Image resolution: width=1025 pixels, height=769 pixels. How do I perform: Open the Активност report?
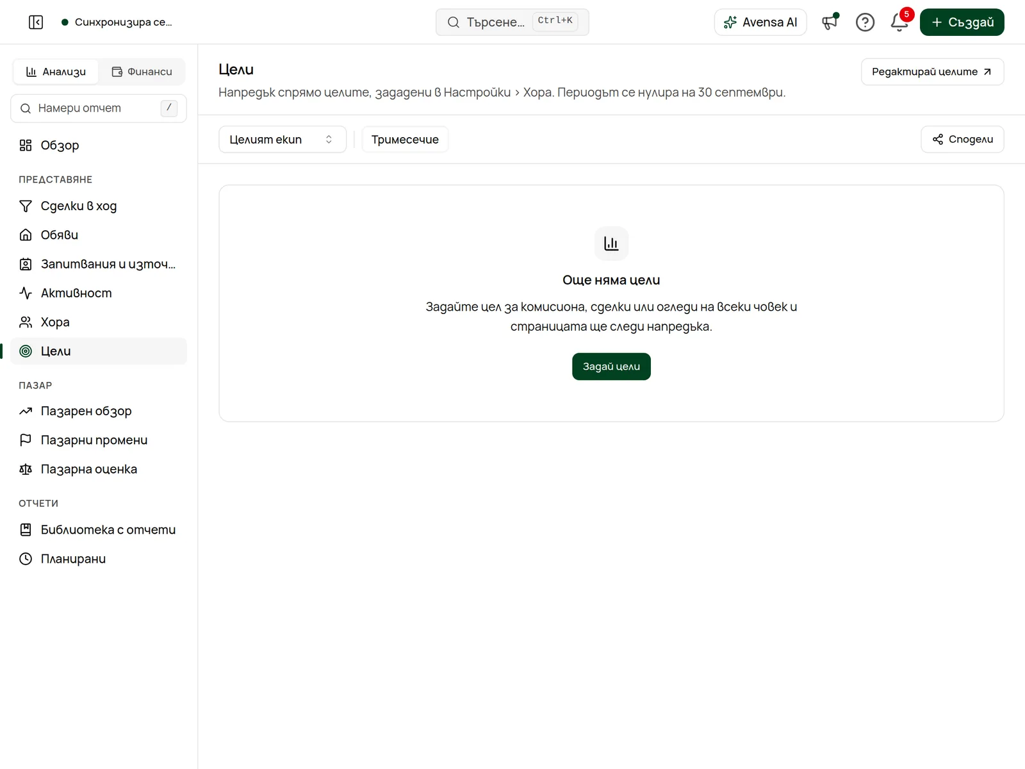tap(99, 293)
